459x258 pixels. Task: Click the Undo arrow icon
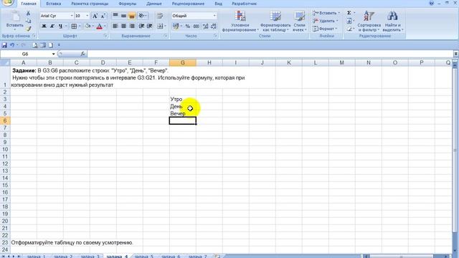(12, 45)
